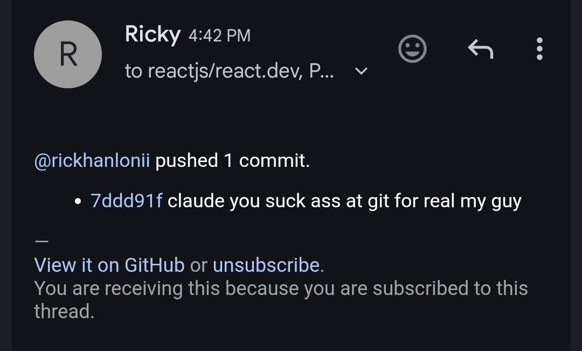This screenshot has width=582, height=351.
Task: Click the bullet point before the commit hash
Action: click(x=78, y=202)
